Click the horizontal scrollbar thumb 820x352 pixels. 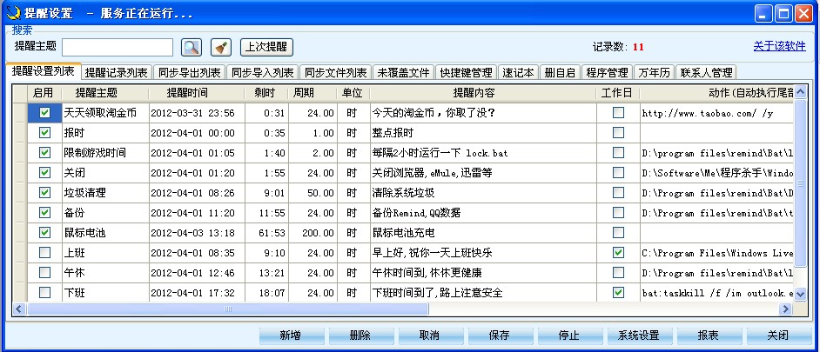click(x=228, y=309)
